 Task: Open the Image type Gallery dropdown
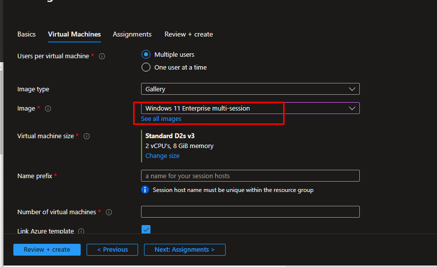tap(250, 89)
